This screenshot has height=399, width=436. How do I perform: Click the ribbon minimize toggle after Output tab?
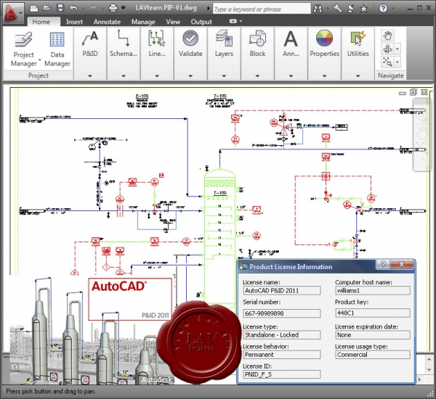pyautogui.click(x=233, y=21)
